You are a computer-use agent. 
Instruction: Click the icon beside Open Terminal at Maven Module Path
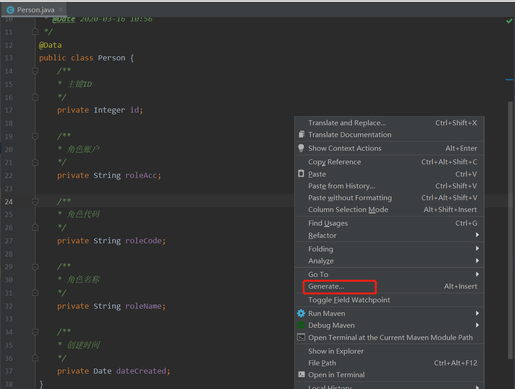pos(300,337)
